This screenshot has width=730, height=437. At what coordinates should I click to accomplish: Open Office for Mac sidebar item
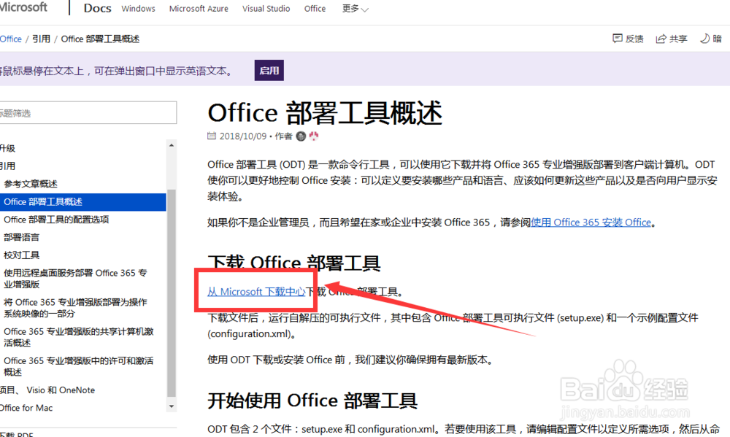click(x=26, y=408)
